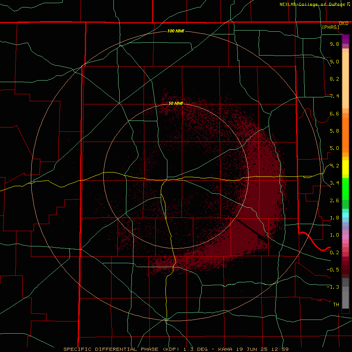Click the 50 NMI range ring label
This screenshot has height=352, width=352.
pyautogui.click(x=176, y=103)
